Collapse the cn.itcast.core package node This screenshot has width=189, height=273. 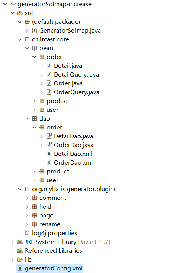pos(20,39)
